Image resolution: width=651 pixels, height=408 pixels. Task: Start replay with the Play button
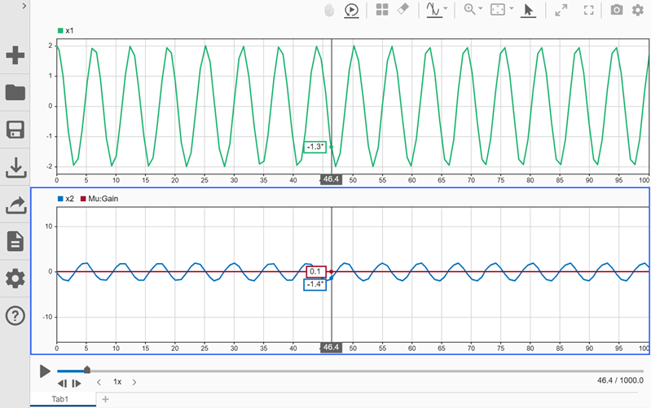click(45, 371)
